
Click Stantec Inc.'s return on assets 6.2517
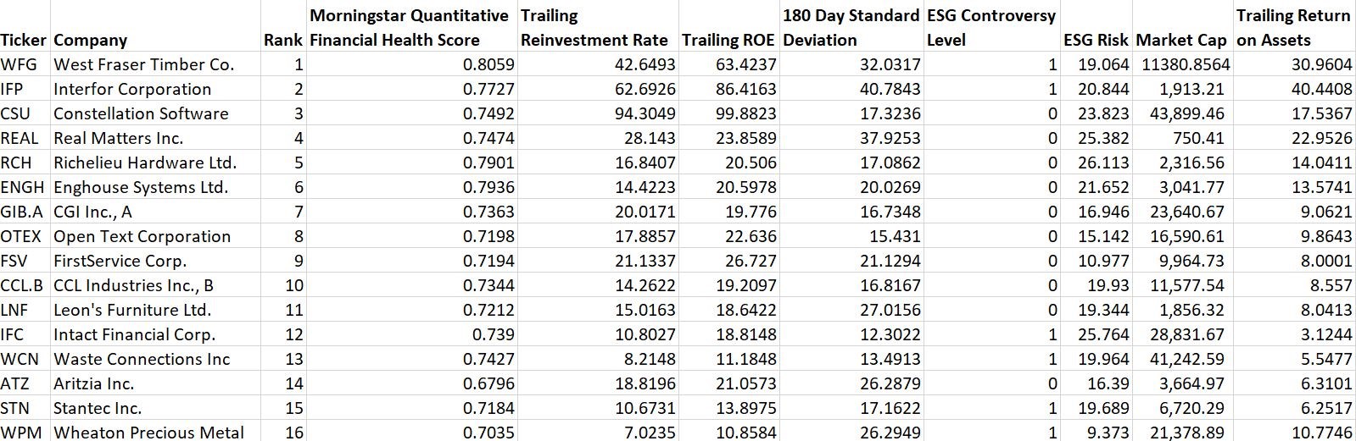[1326, 408]
